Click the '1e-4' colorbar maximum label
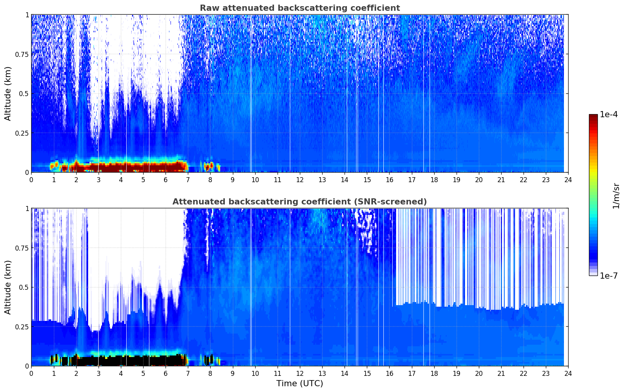Viewport: 624px width, 392px height. pyautogui.click(x=609, y=115)
